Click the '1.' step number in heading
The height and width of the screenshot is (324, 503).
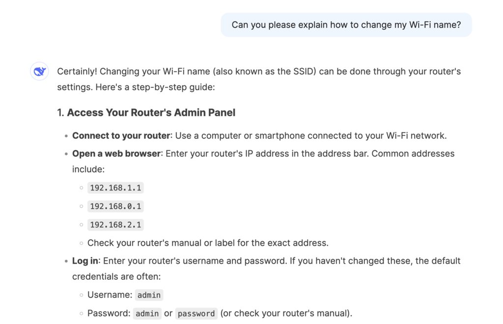[x=60, y=112]
